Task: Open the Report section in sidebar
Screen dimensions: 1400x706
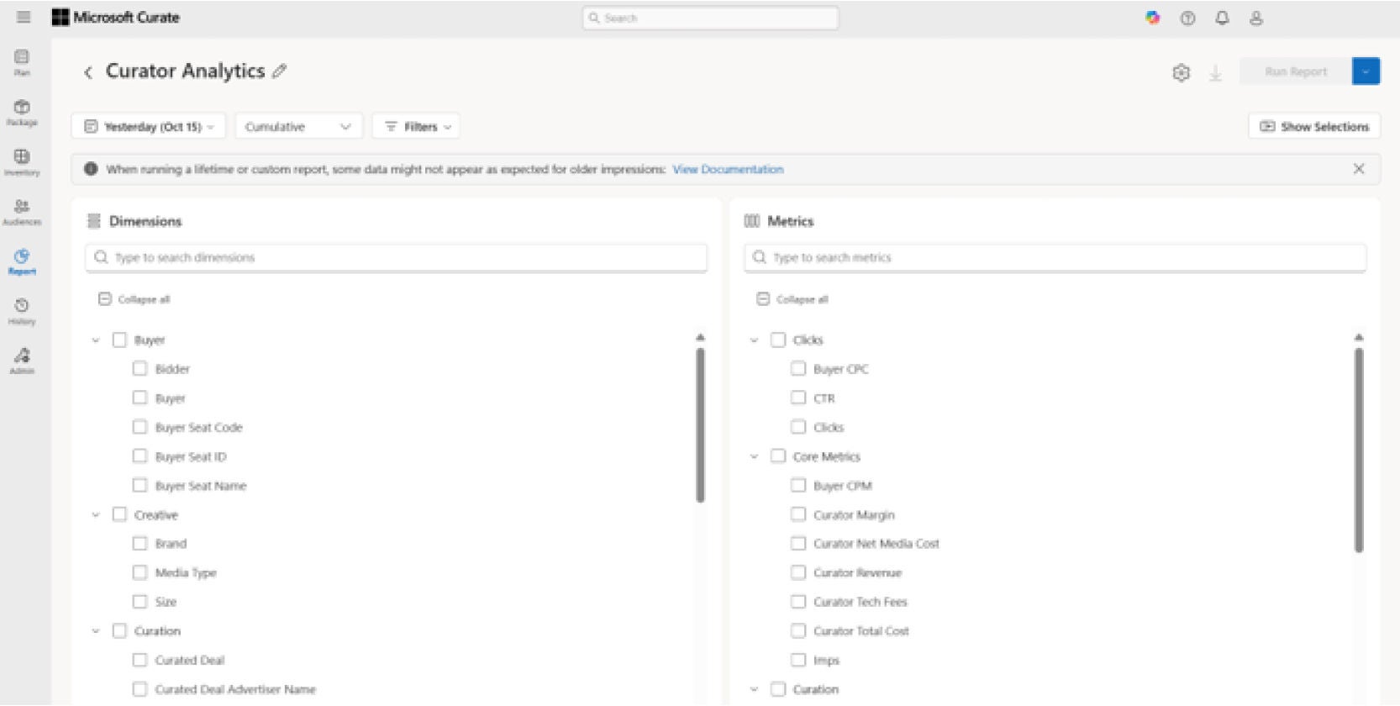Action: pos(22,261)
